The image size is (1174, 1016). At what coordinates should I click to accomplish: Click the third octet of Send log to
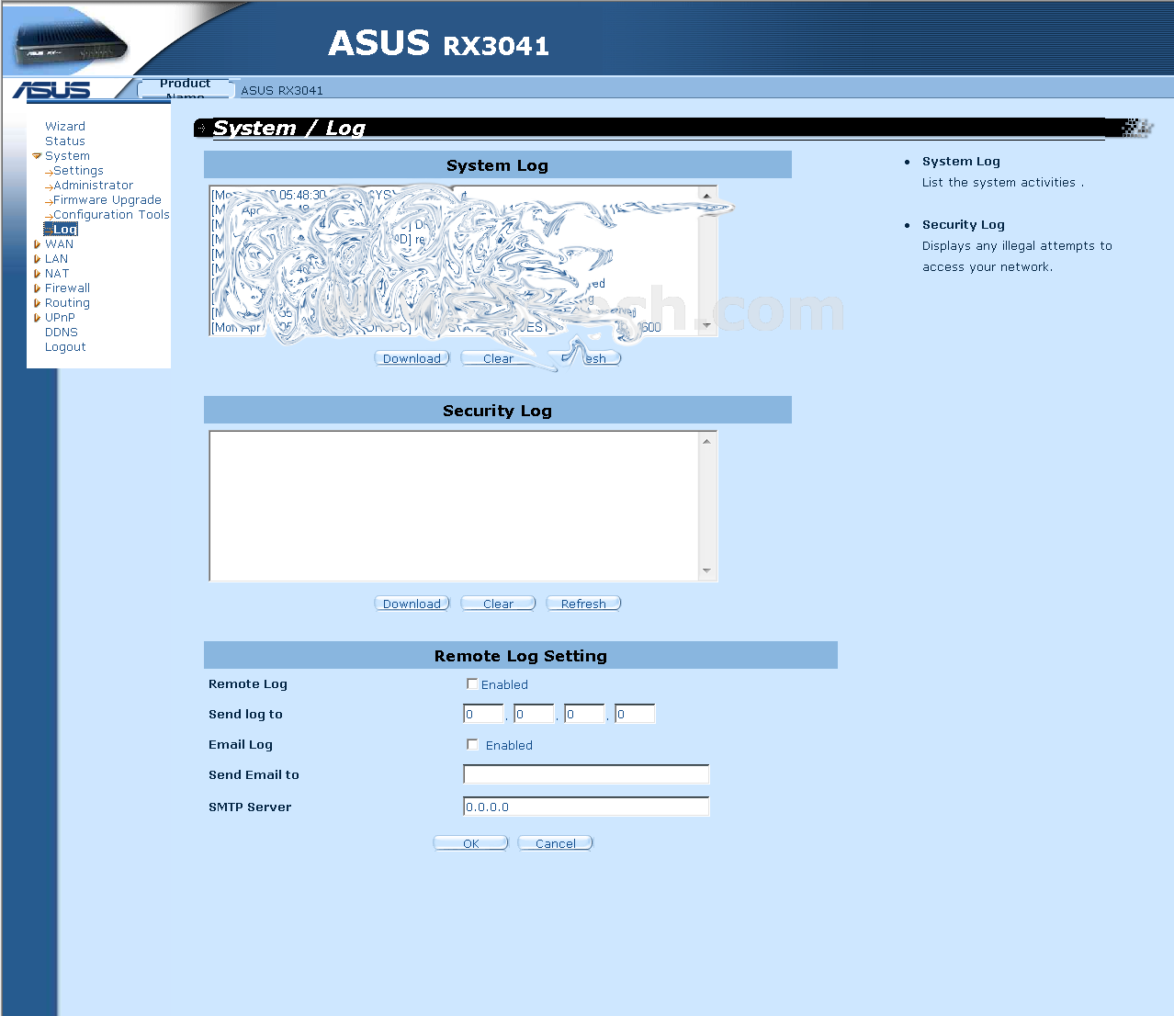point(584,714)
